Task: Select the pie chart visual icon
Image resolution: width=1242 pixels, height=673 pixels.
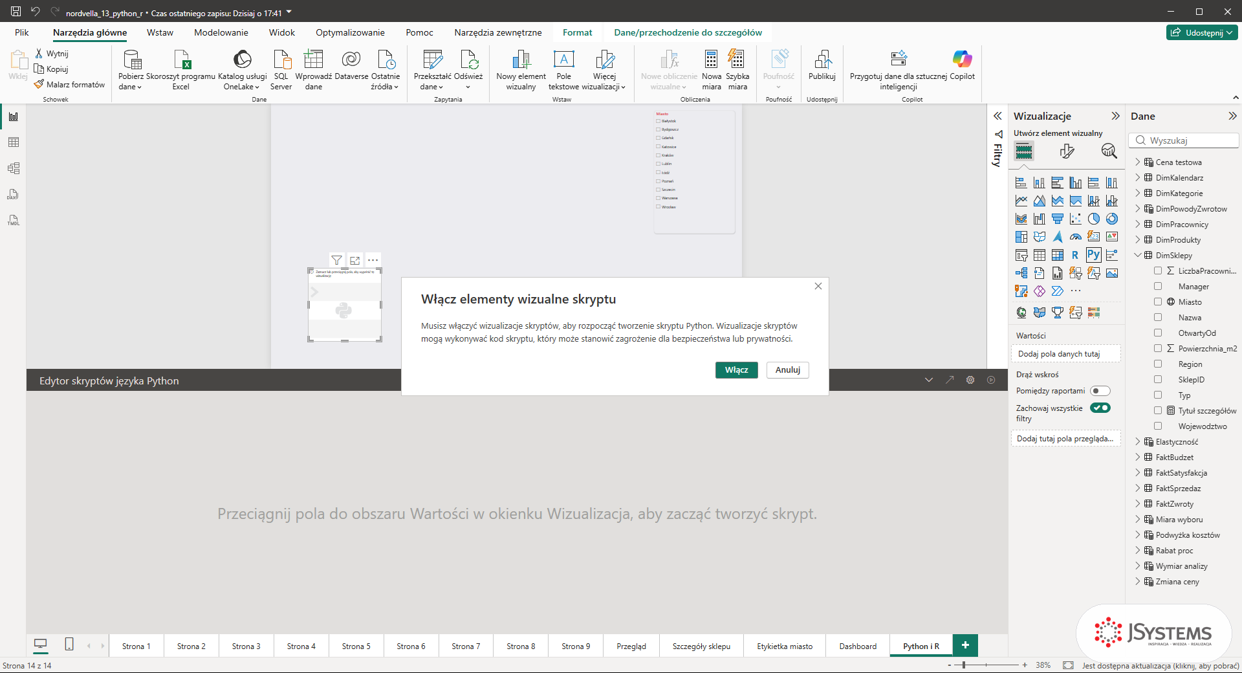Action: click(x=1093, y=219)
